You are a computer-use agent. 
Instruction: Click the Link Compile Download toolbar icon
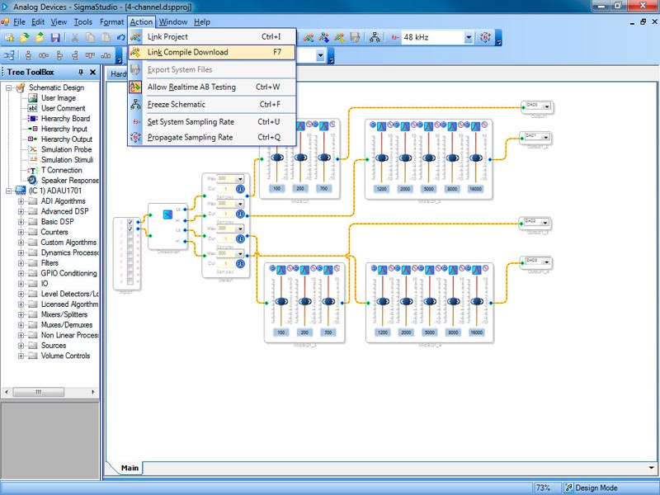pyautogui.click(x=339, y=37)
